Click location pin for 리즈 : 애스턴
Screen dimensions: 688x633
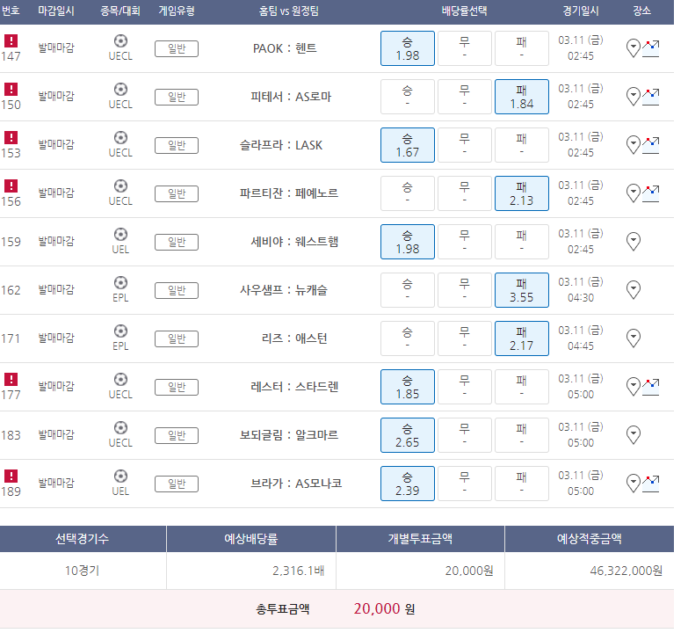(x=633, y=338)
